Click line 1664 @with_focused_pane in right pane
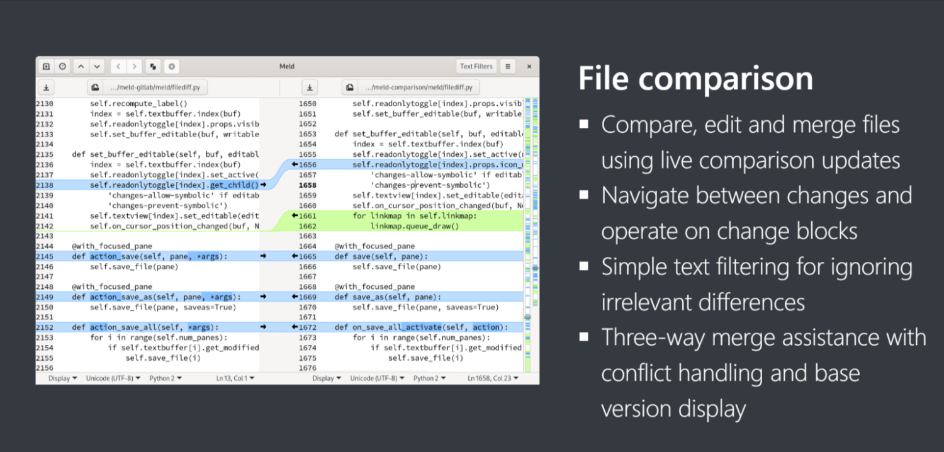This screenshot has height=452, width=944. point(374,246)
